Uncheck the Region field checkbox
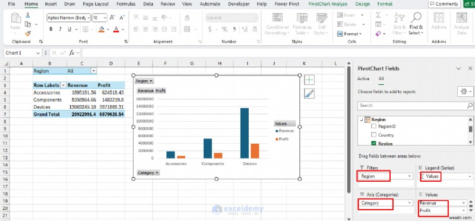The width and height of the screenshot is (475, 221). click(x=374, y=143)
